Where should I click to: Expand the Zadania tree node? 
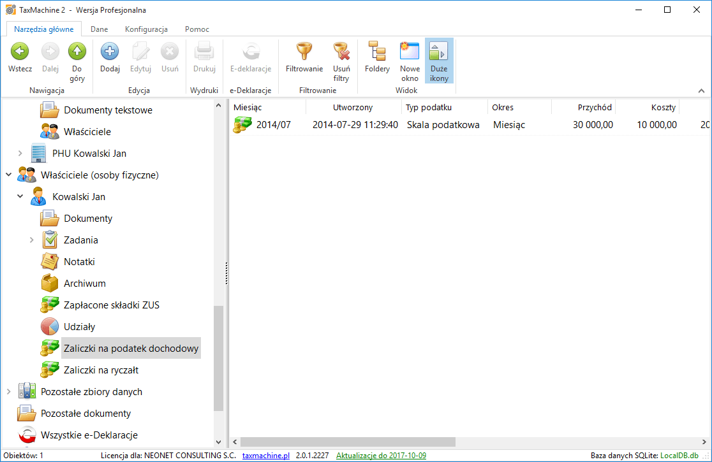[31, 240]
